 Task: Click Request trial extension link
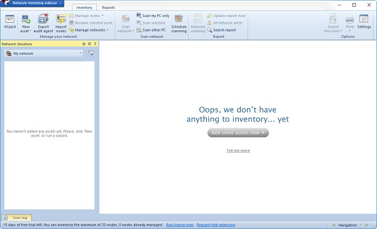click(x=216, y=225)
